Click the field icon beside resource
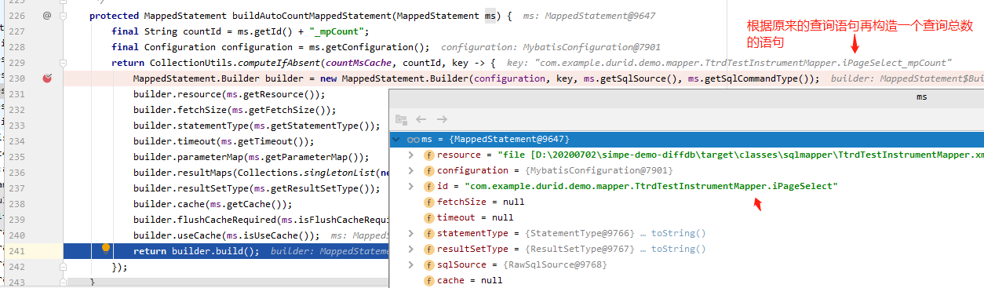Screen dimensions: 984x288 (x=428, y=155)
